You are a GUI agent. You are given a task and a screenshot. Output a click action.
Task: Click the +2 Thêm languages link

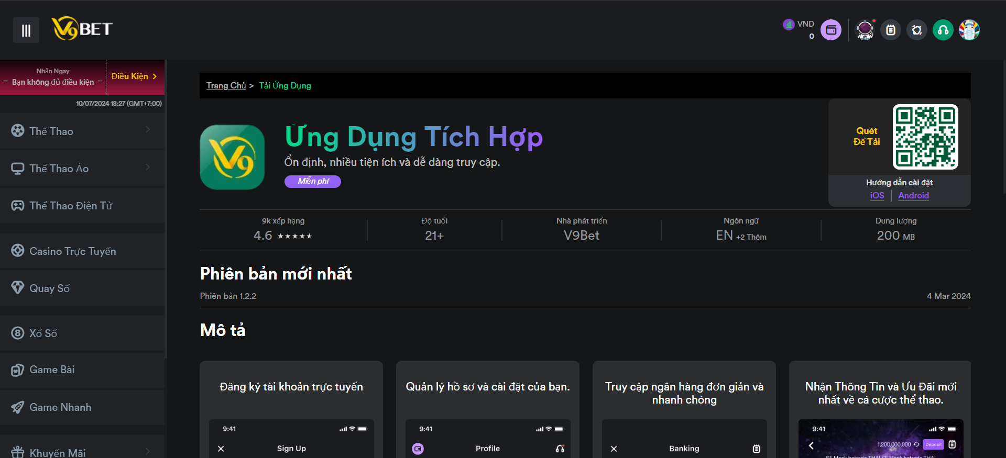tap(751, 237)
